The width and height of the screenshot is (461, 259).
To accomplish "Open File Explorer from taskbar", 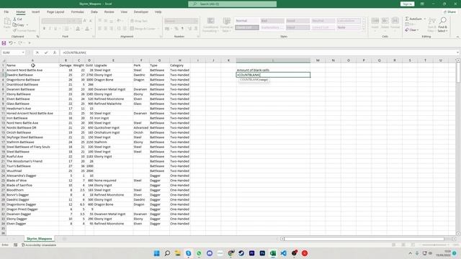I will tap(178, 253).
